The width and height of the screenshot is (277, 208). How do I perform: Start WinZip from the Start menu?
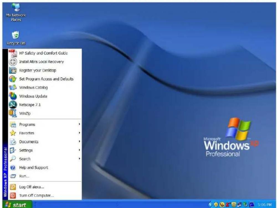coord(45,113)
